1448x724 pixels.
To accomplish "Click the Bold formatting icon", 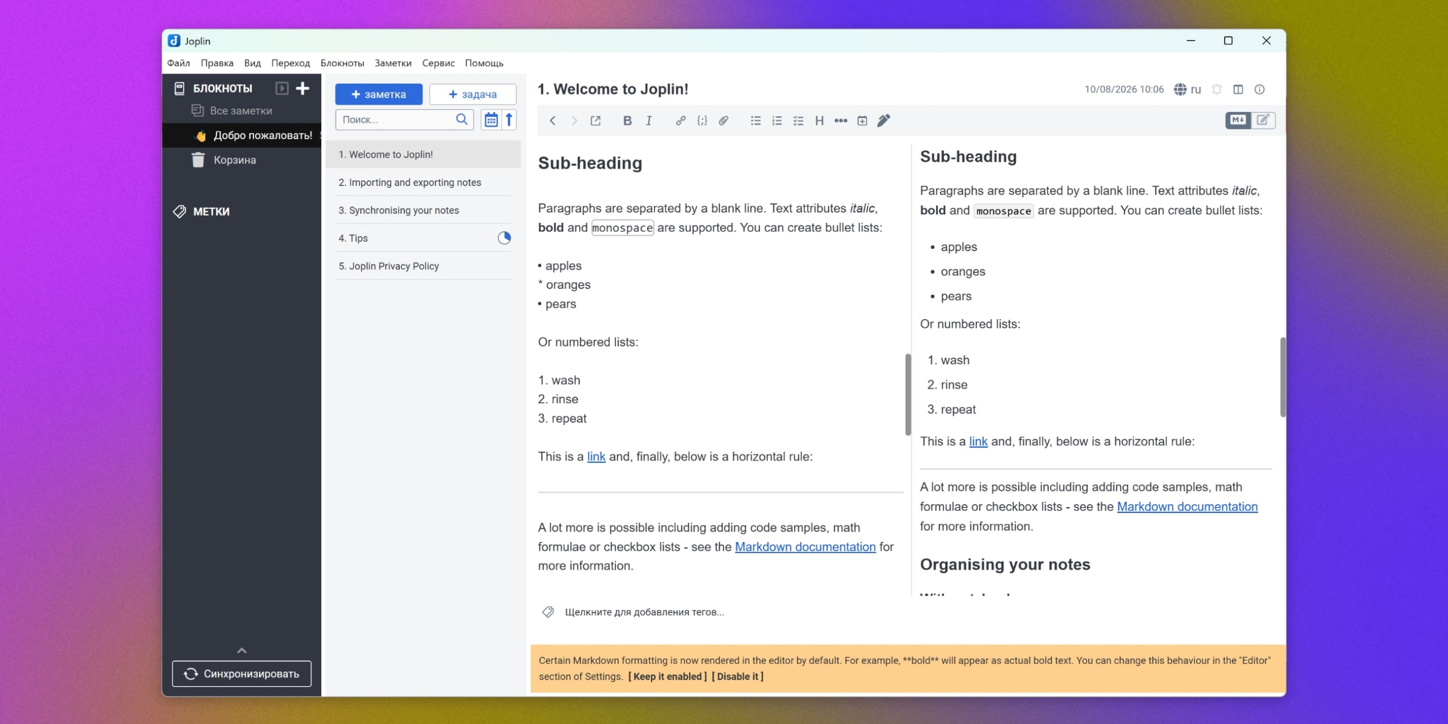I will pyautogui.click(x=627, y=120).
